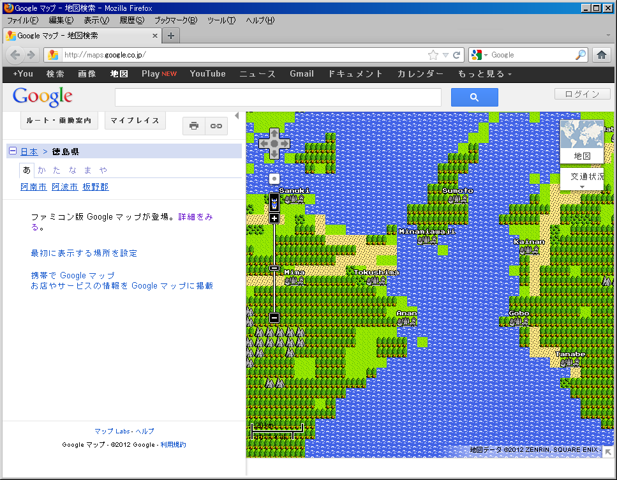Click the Firefox forward arrow button
Screen dimensions: 617x480
(x=31, y=55)
